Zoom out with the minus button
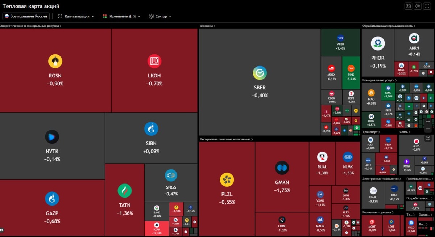The image size is (435, 237). 428,129
